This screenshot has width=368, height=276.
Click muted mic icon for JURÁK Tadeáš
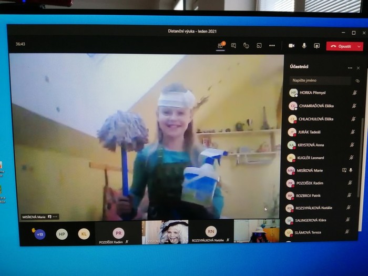click(353, 132)
